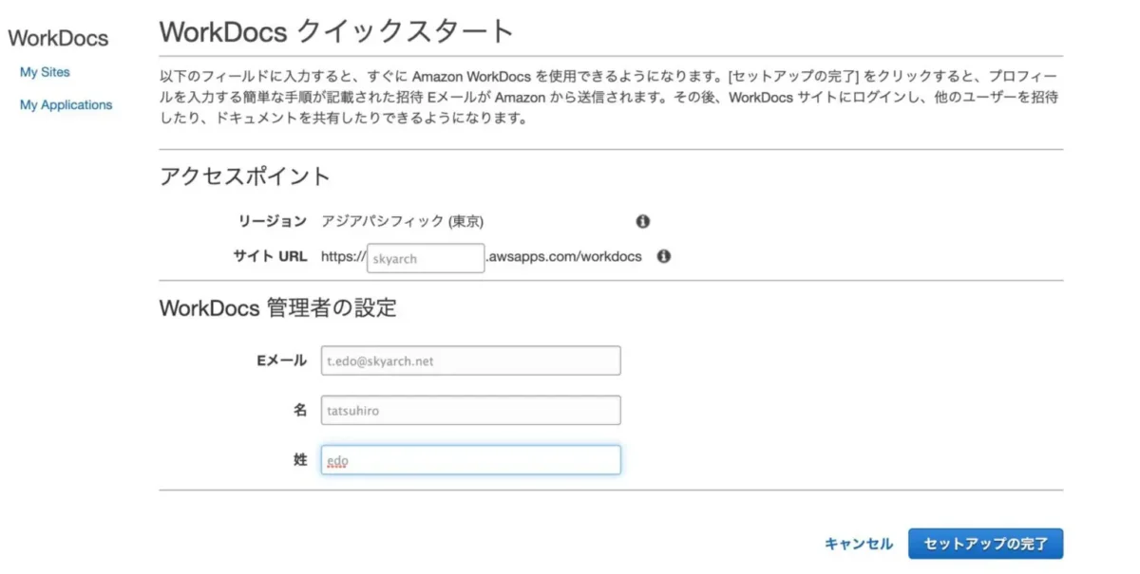The height and width of the screenshot is (574, 1140).
Task: Click the WorkDocs 管理者の設定 section heading
Action: [x=277, y=308]
